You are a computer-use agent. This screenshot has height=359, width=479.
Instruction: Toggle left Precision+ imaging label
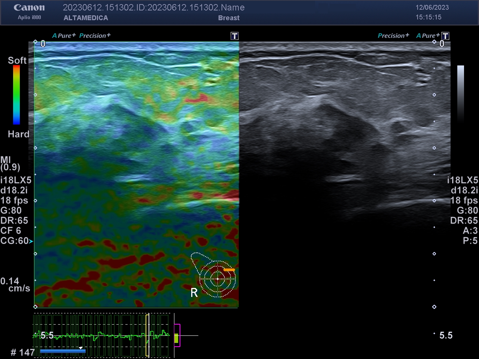point(95,36)
